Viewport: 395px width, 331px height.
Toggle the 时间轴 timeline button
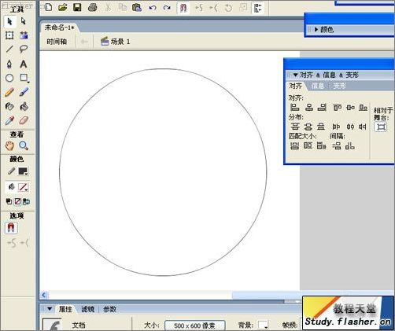pyautogui.click(x=57, y=42)
